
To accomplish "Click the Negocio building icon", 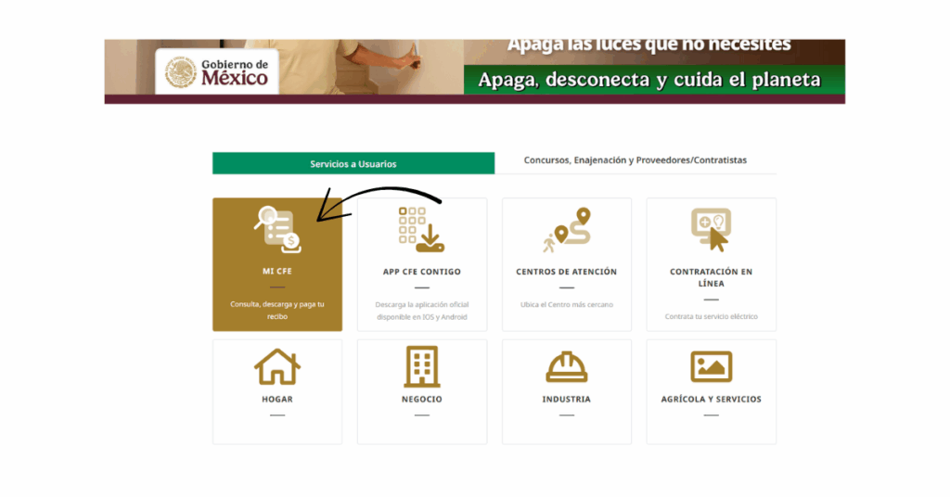I will click(x=422, y=367).
